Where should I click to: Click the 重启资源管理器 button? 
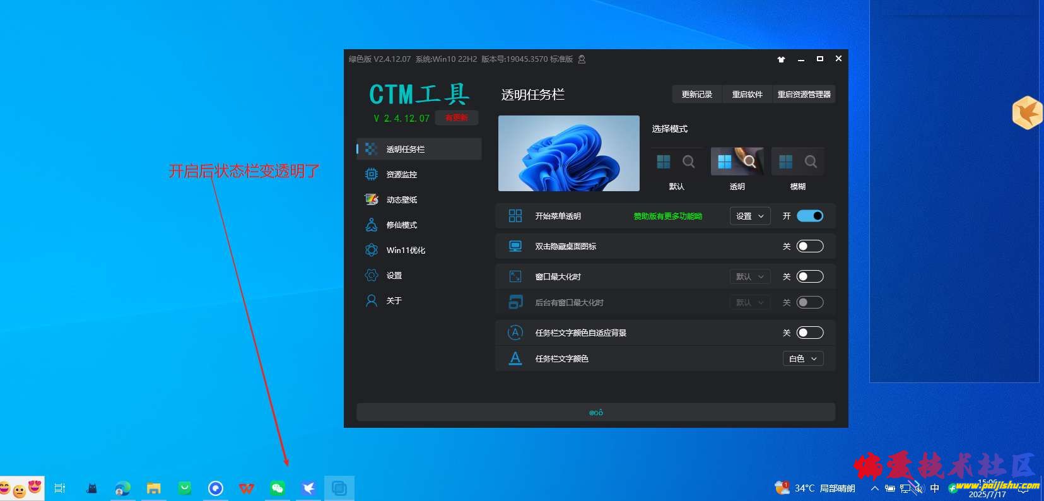click(804, 95)
